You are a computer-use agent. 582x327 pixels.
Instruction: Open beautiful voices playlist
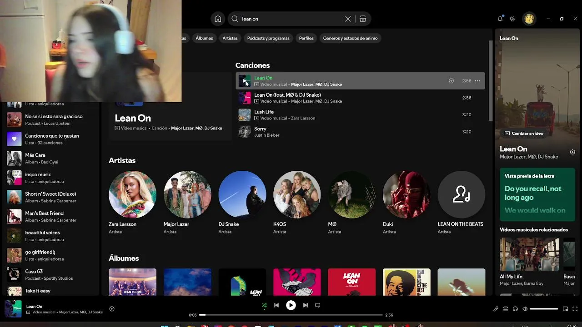[x=50, y=236]
